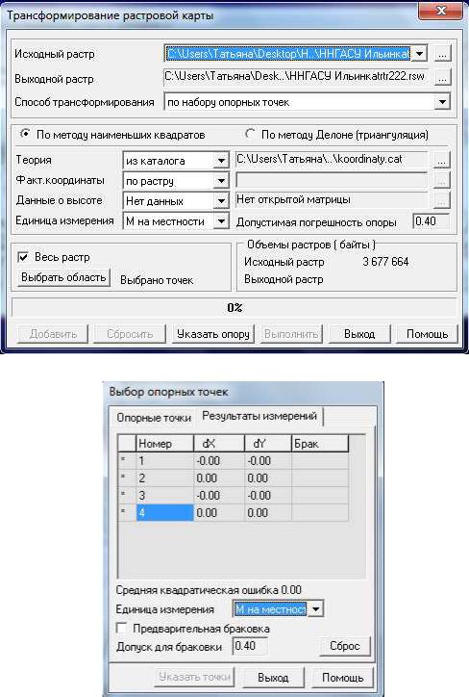Open 'Помощь' in the Выбор опорных точек window
The image size is (469, 697).
pyautogui.click(x=342, y=678)
